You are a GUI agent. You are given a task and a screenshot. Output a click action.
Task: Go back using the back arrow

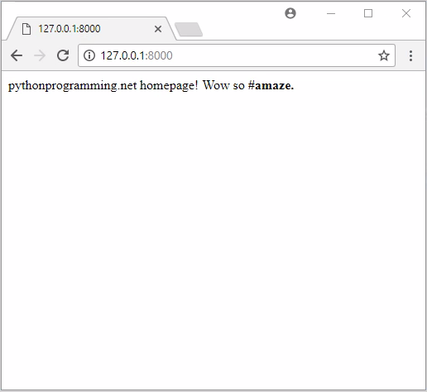point(17,55)
